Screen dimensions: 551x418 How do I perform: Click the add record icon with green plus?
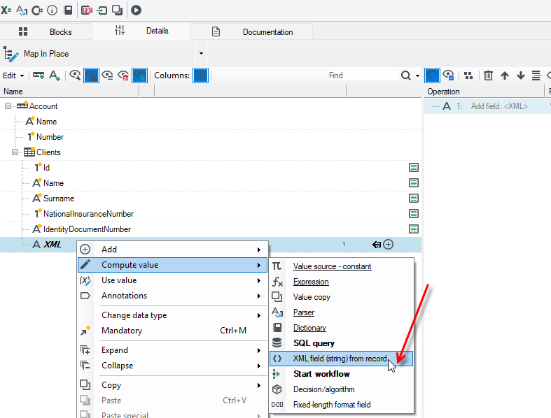(x=39, y=75)
